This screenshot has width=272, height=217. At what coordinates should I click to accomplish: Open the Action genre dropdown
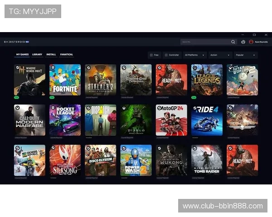(220, 55)
